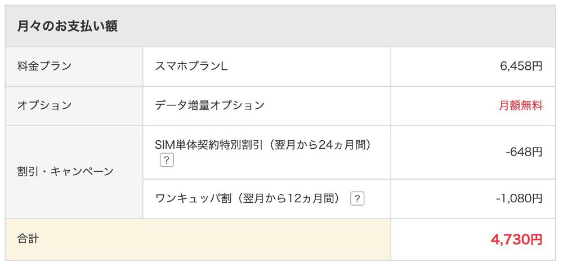
Task: Click the スマホプランL plan name
Action: click(x=191, y=66)
